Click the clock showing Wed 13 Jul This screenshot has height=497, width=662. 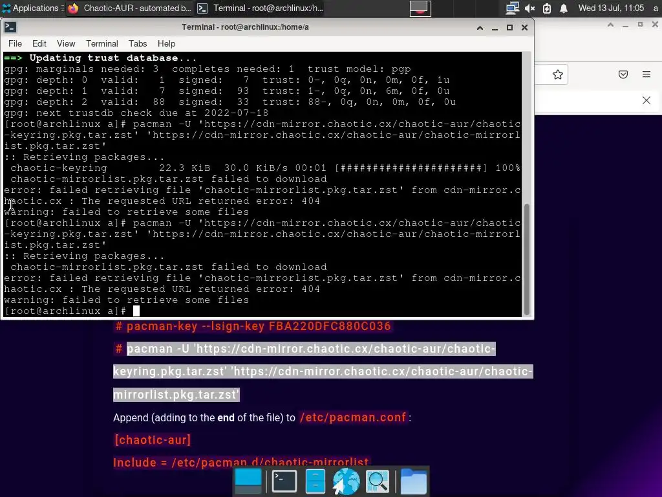[x=611, y=8]
